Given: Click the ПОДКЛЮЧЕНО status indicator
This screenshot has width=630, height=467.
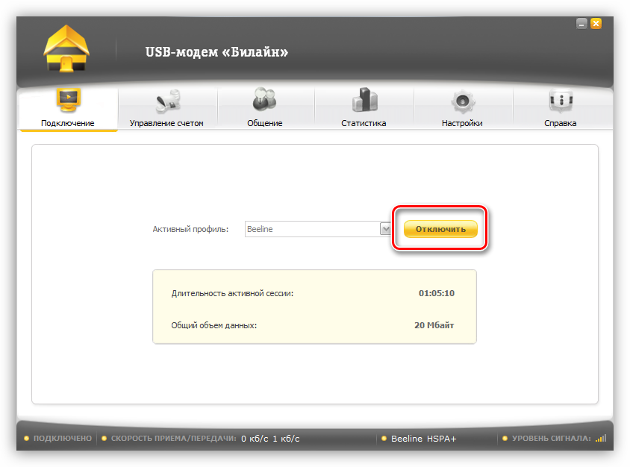Looking at the screenshot, I should click(x=58, y=439).
